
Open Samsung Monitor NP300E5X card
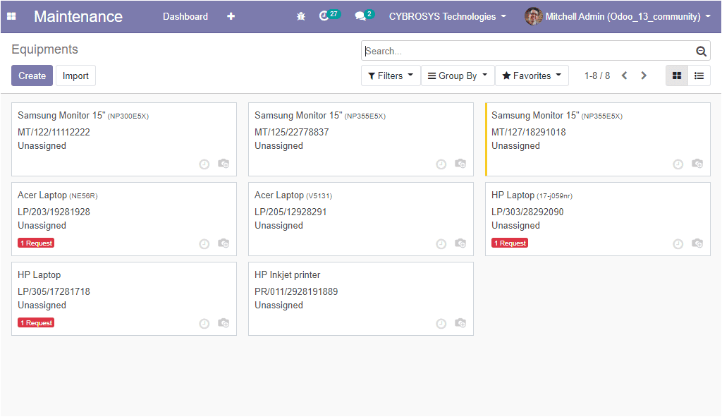tap(124, 139)
